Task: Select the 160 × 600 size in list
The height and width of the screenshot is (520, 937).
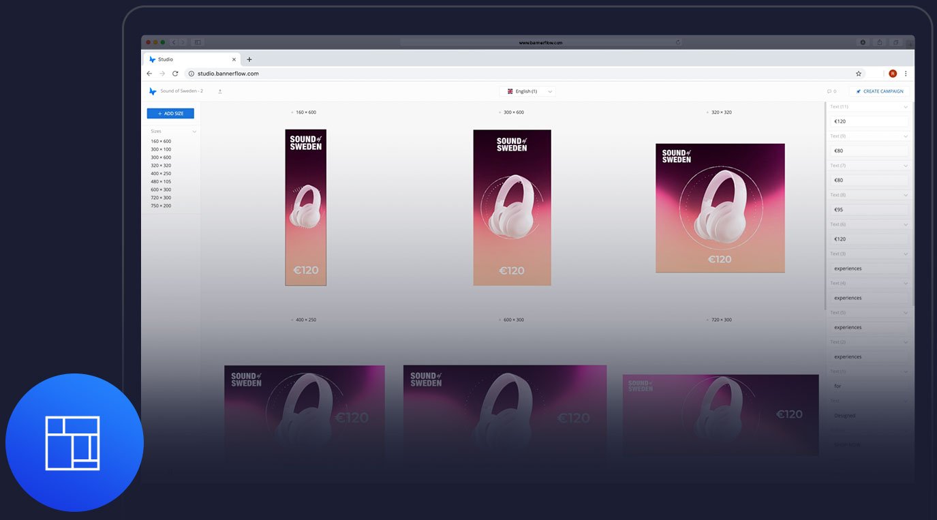Action: coord(161,141)
